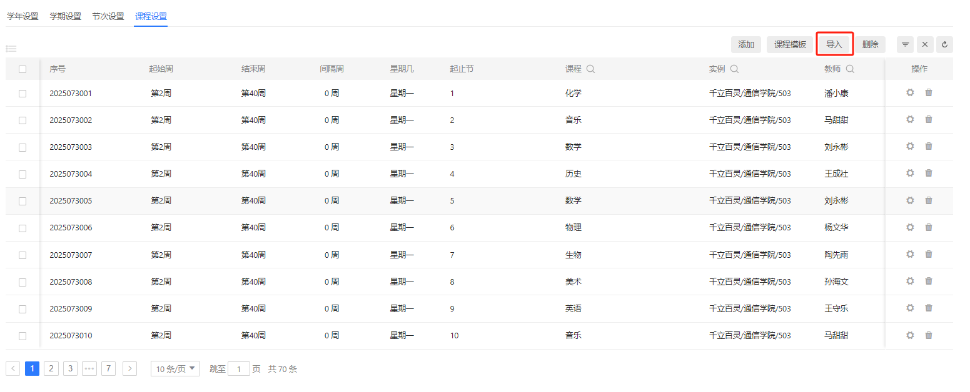Go to next page with right chevron
This screenshot has width=970, height=392.
point(129,369)
